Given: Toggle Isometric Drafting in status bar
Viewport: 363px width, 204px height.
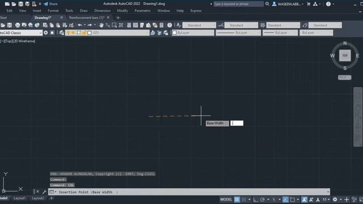Looking at the screenshot, I should (x=274, y=199).
